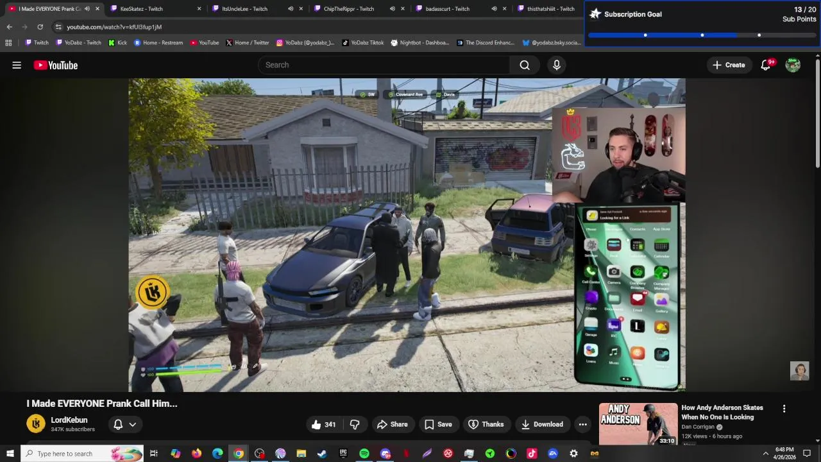821x462 pixels.
Task: Click the Thanks button
Action: pyautogui.click(x=486, y=424)
